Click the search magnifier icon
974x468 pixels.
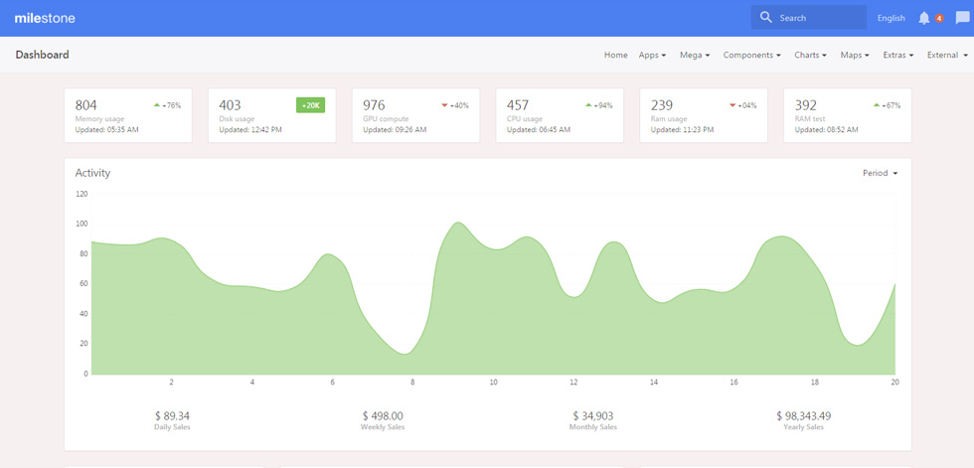click(766, 17)
